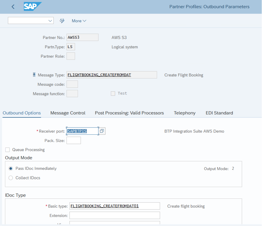Select the Outbound Options tab
The image size is (262, 226).
coord(21,113)
